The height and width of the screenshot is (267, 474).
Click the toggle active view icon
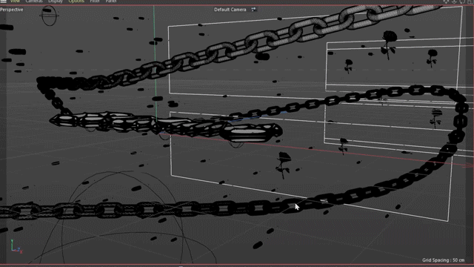[x=470, y=1]
